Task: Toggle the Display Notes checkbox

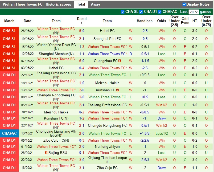Action: pyautogui.click(x=184, y=4)
